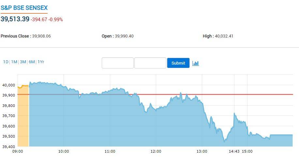Click the 09:00 label on the time axis
Viewport: 299px width, 164px height.
point(17,151)
